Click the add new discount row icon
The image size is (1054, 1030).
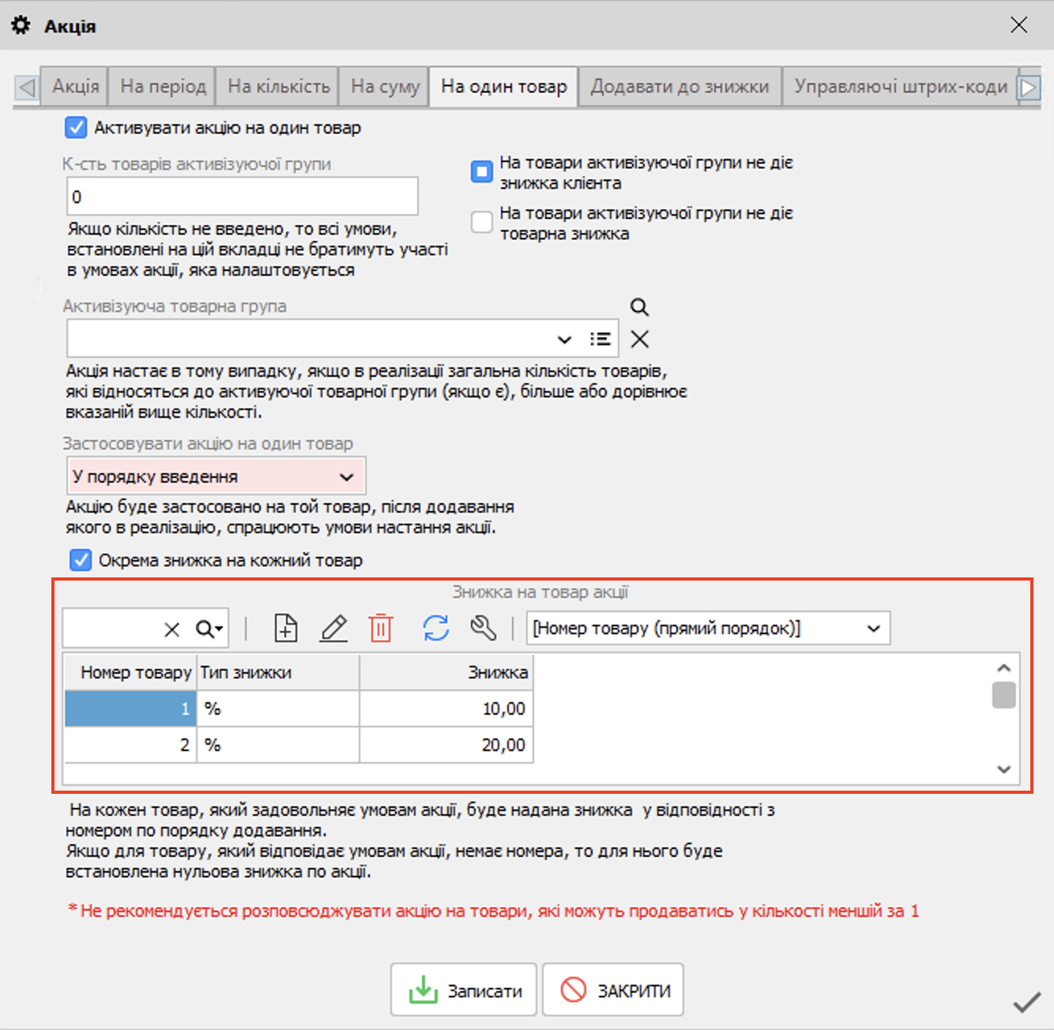[285, 629]
